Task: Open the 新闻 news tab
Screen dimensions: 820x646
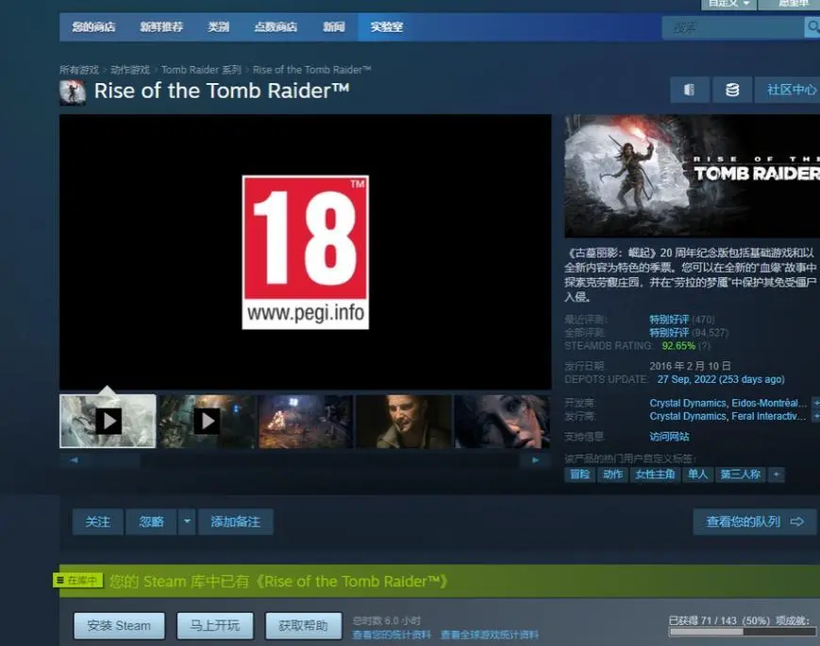Action: 334,27
